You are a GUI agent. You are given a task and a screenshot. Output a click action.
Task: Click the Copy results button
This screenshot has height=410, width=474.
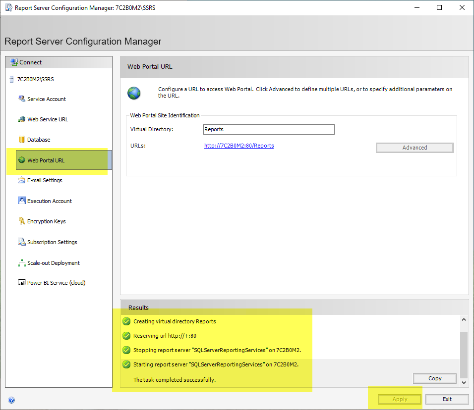(x=434, y=378)
